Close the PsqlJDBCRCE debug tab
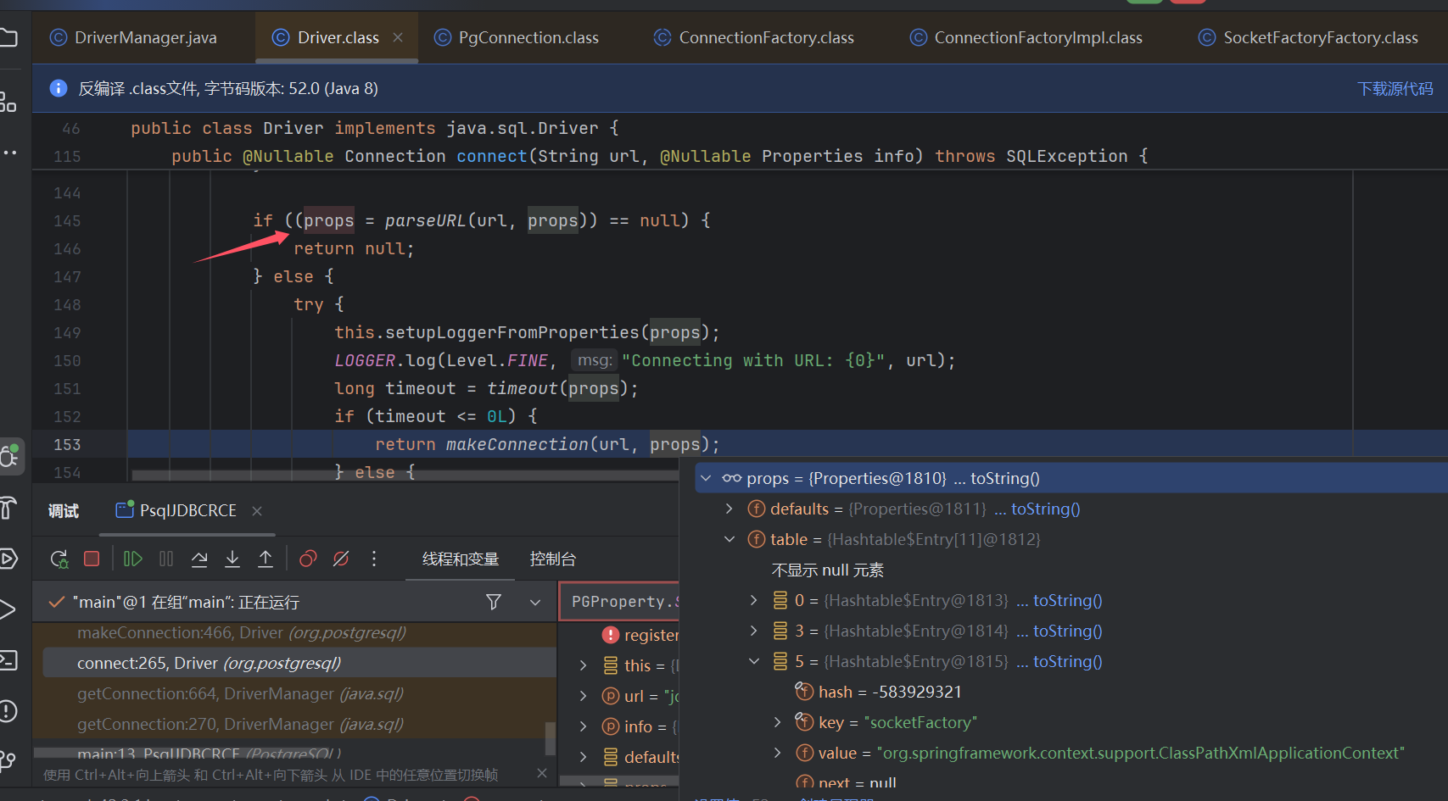This screenshot has height=801, width=1448. click(x=257, y=510)
